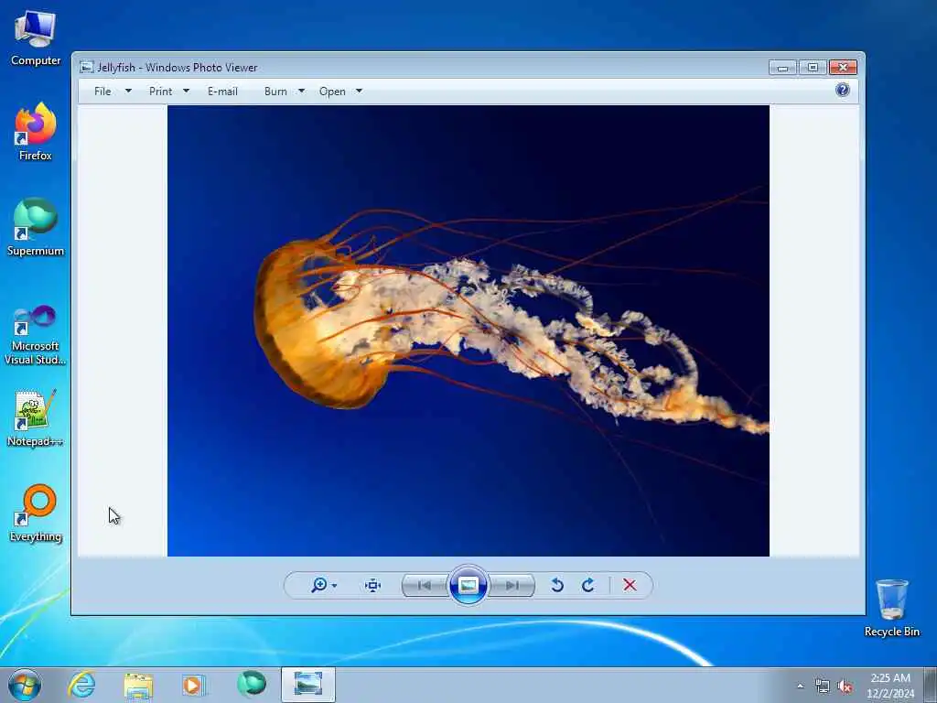Open Supermium from the taskbar

coord(252,684)
